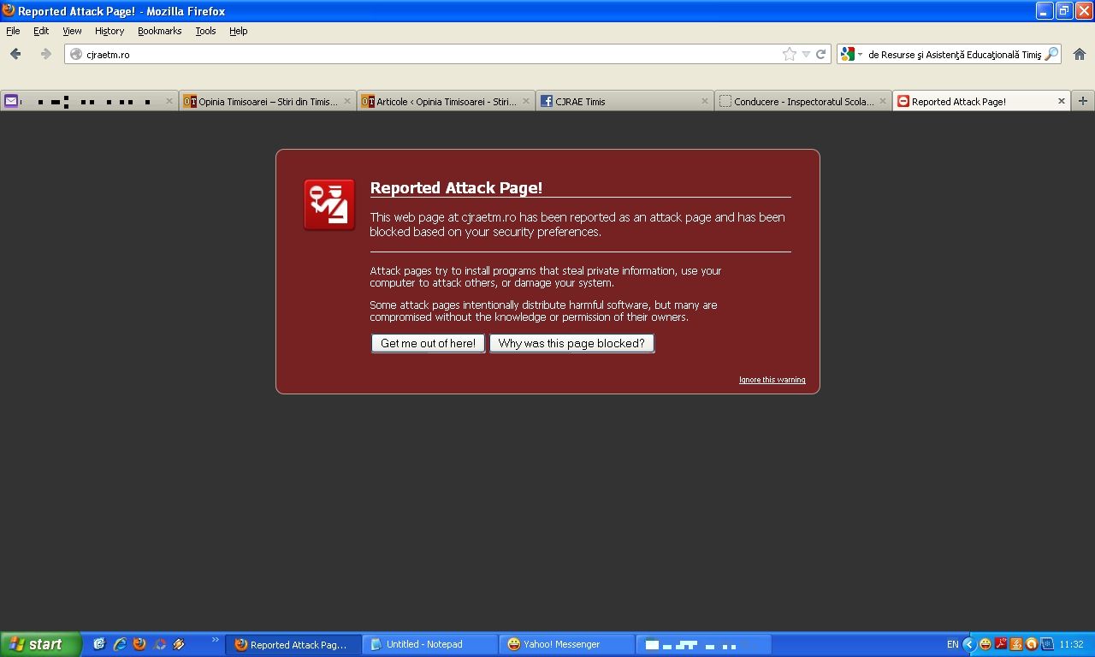Switch to Conducere - Inspectoratul Scolar tab

tap(802, 101)
